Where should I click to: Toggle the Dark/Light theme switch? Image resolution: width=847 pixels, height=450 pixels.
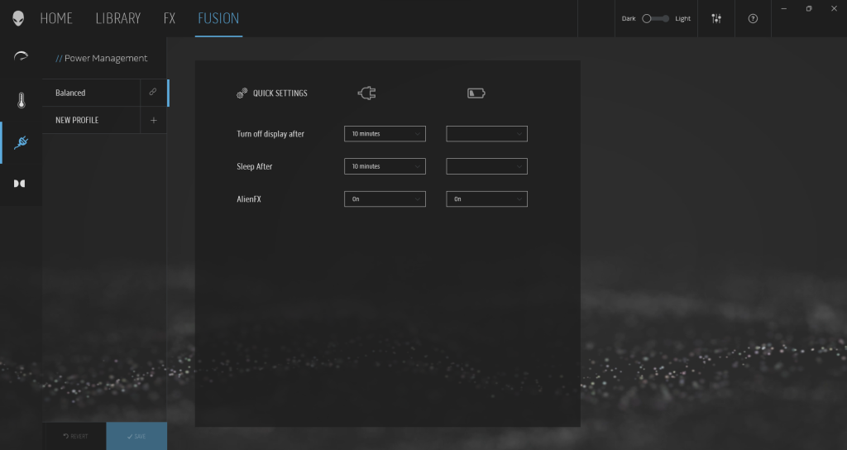click(x=655, y=18)
